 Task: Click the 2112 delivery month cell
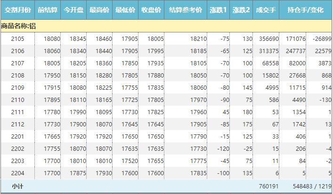(x=18, y=124)
